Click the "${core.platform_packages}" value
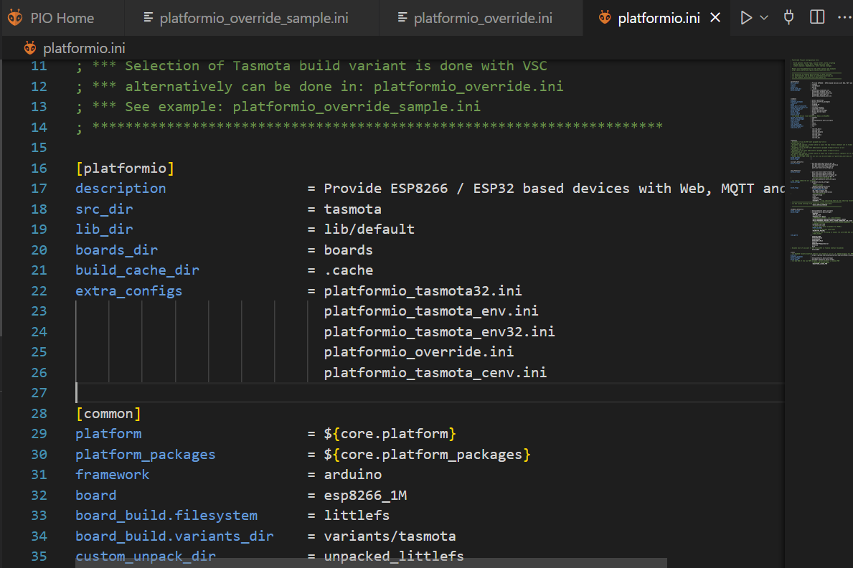This screenshot has height=568, width=853. tap(427, 454)
